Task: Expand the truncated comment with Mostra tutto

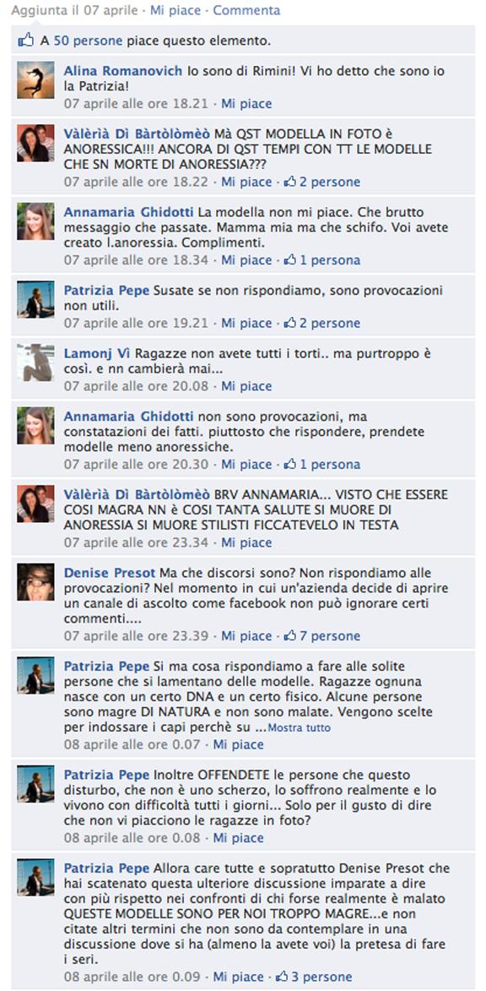Action: [x=299, y=728]
